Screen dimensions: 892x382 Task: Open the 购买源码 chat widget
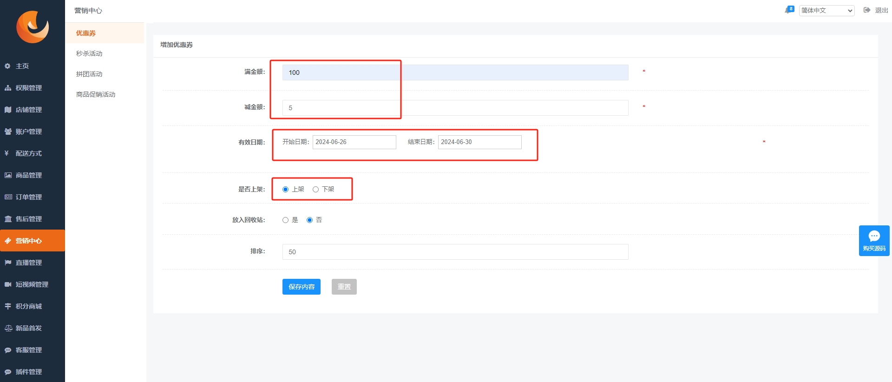874,241
